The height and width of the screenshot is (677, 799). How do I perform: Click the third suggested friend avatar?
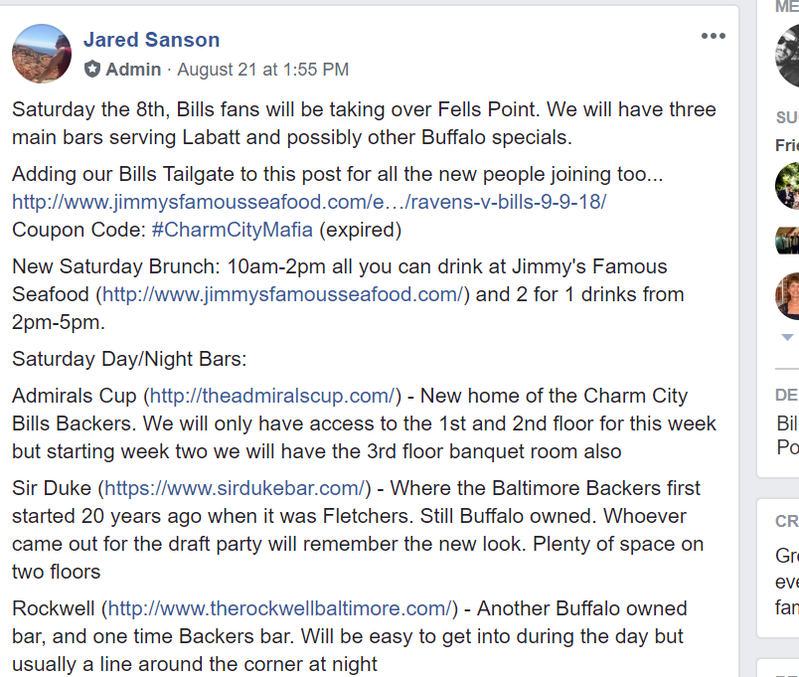(x=787, y=296)
